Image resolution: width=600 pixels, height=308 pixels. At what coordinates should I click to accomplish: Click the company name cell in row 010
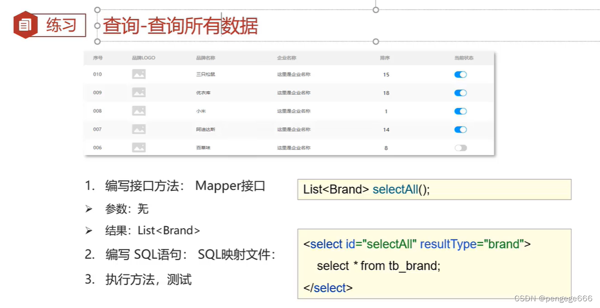point(294,74)
